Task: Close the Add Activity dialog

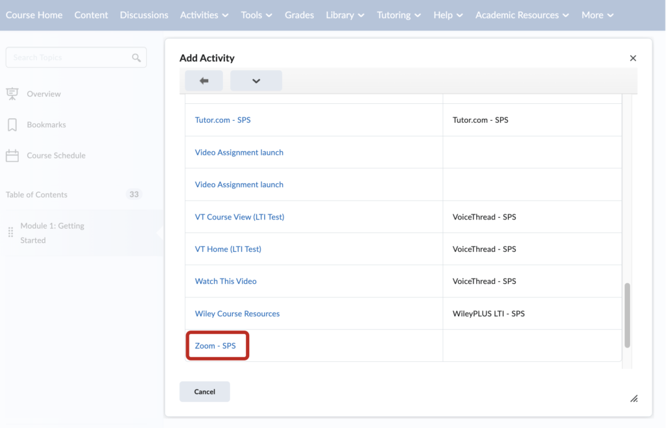Action: (633, 58)
